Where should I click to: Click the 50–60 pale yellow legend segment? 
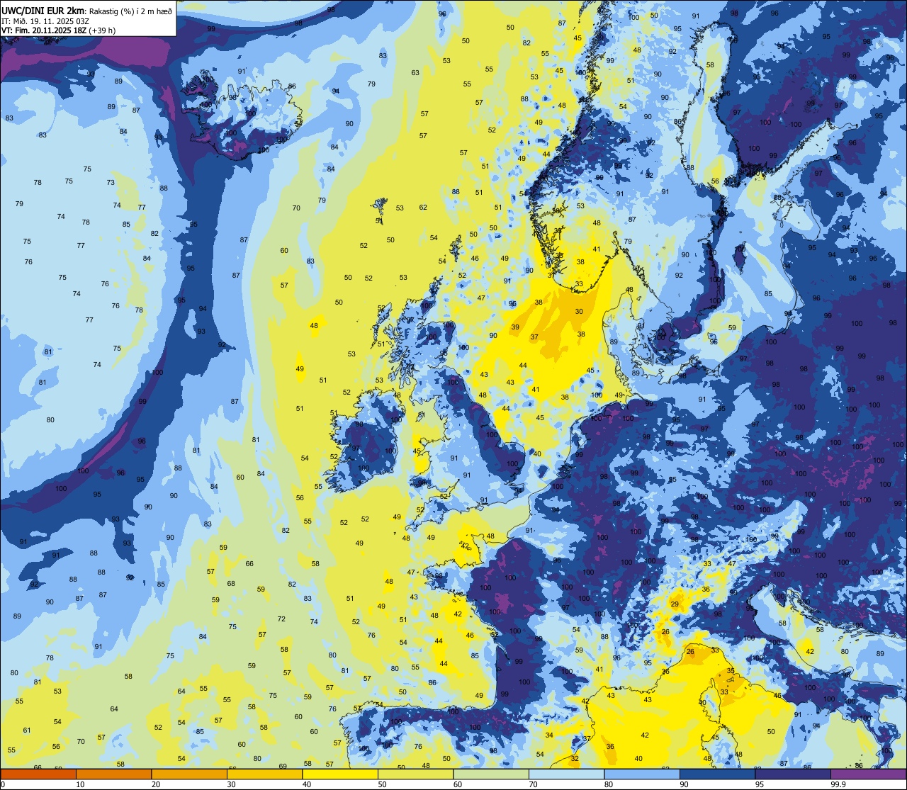pyautogui.click(x=415, y=774)
